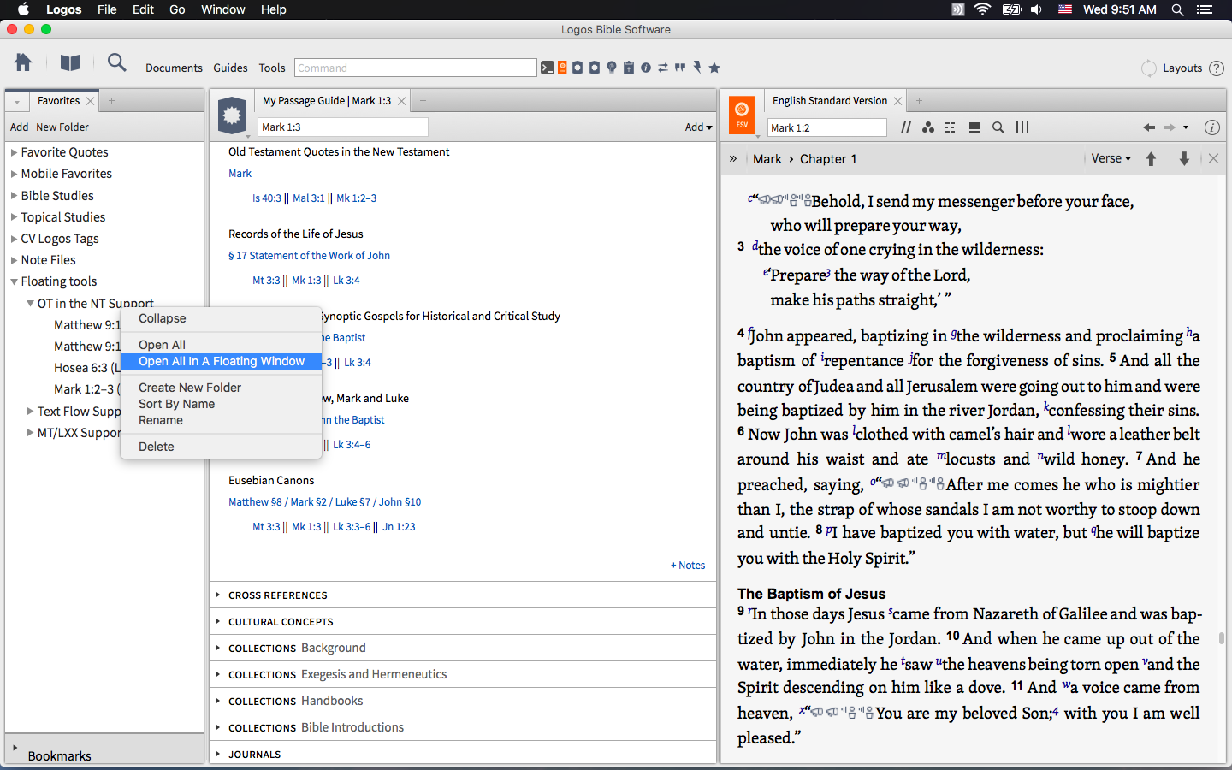Expand Cultural Concepts section
Viewport: 1232px width, 770px height.
tap(218, 621)
